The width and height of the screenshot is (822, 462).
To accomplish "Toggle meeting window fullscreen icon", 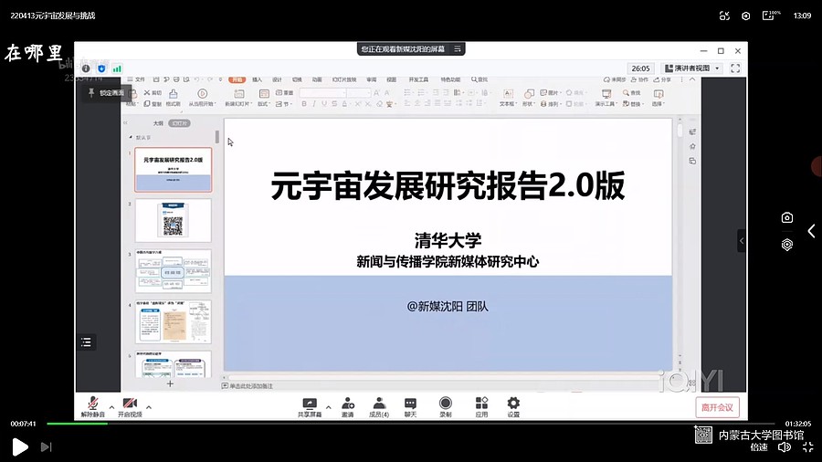I will tap(735, 68).
